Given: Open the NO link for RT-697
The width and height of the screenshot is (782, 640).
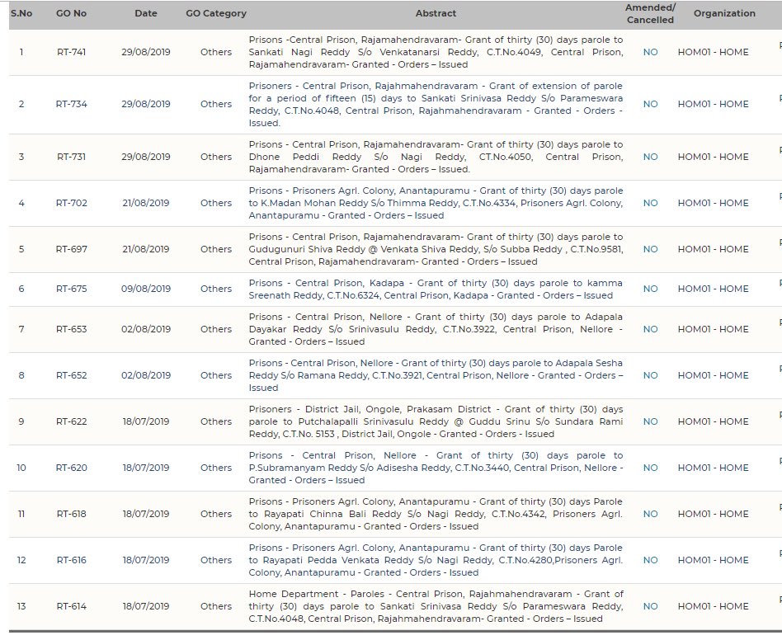Looking at the screenshot, I should pyautogui.click(x=650, y=249).
